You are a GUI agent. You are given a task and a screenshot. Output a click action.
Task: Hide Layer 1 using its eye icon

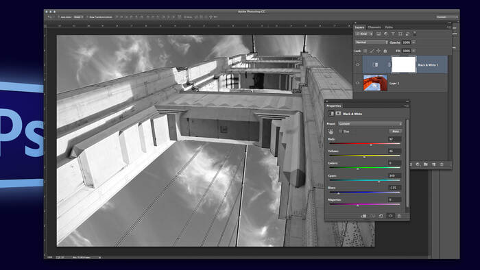[357, 83]
